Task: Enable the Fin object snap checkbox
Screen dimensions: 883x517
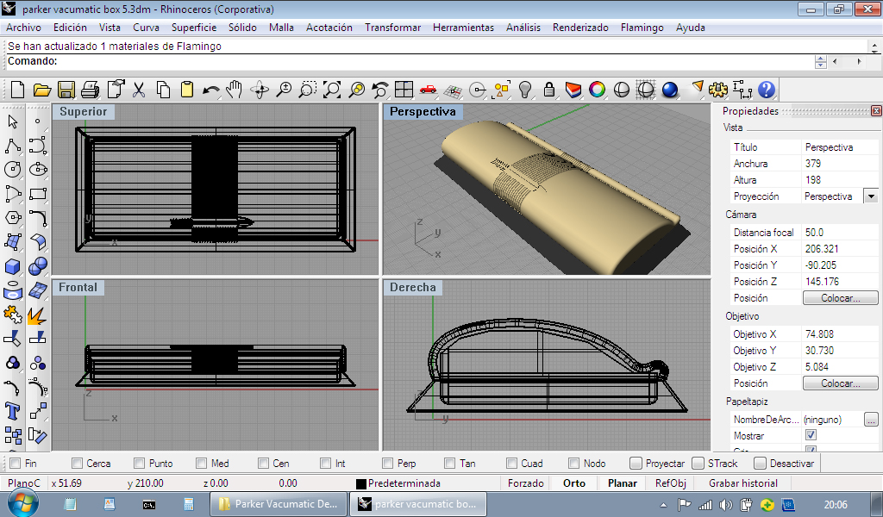Action: (x=16, y=464)
